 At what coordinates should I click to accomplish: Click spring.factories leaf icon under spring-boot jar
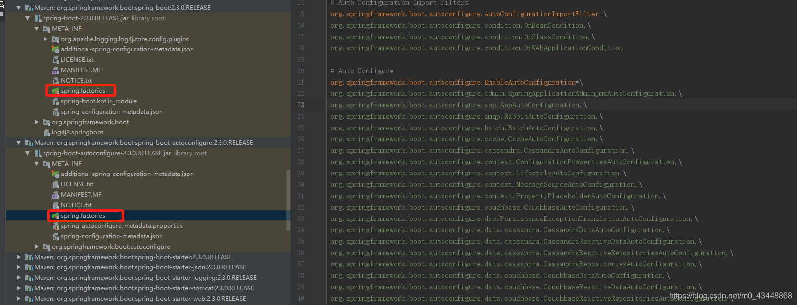tap(55, 91)
